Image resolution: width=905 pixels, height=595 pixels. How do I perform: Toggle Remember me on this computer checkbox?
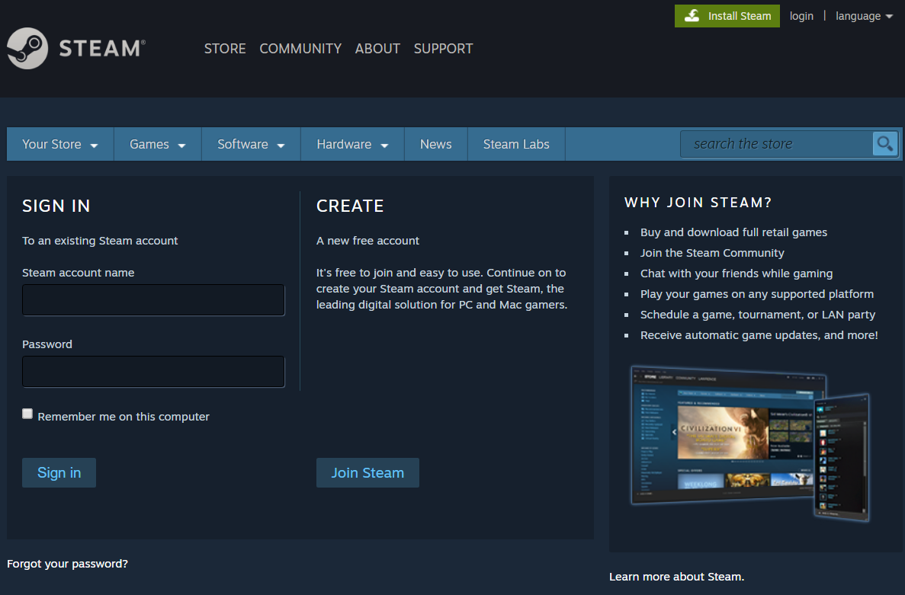pos(27,414)
